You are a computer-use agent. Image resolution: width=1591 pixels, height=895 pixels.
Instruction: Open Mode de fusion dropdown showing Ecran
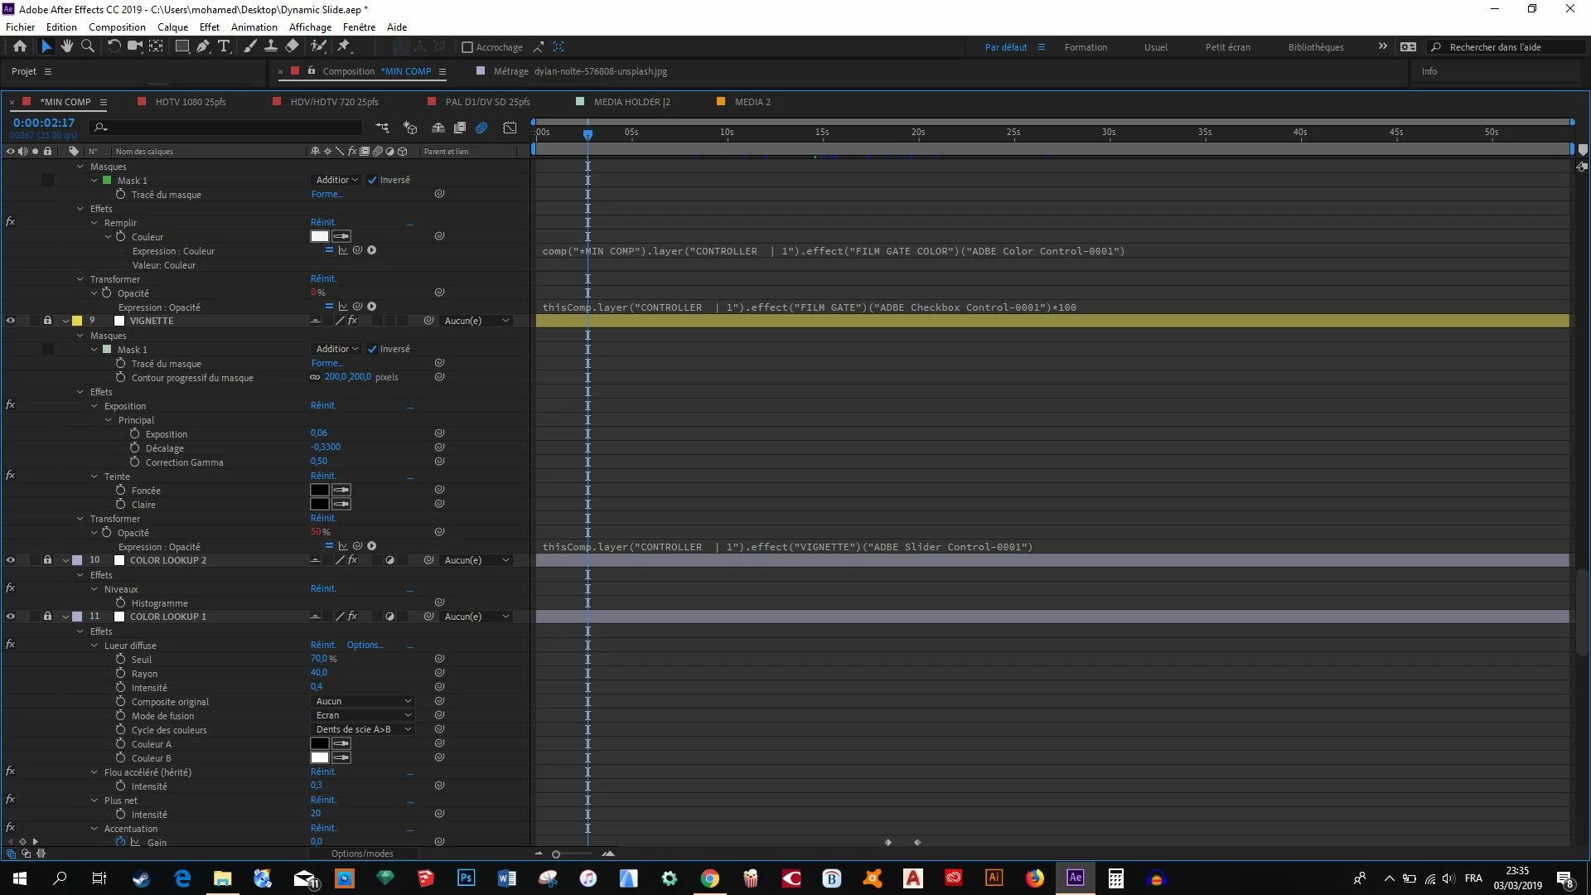point(363,715)
